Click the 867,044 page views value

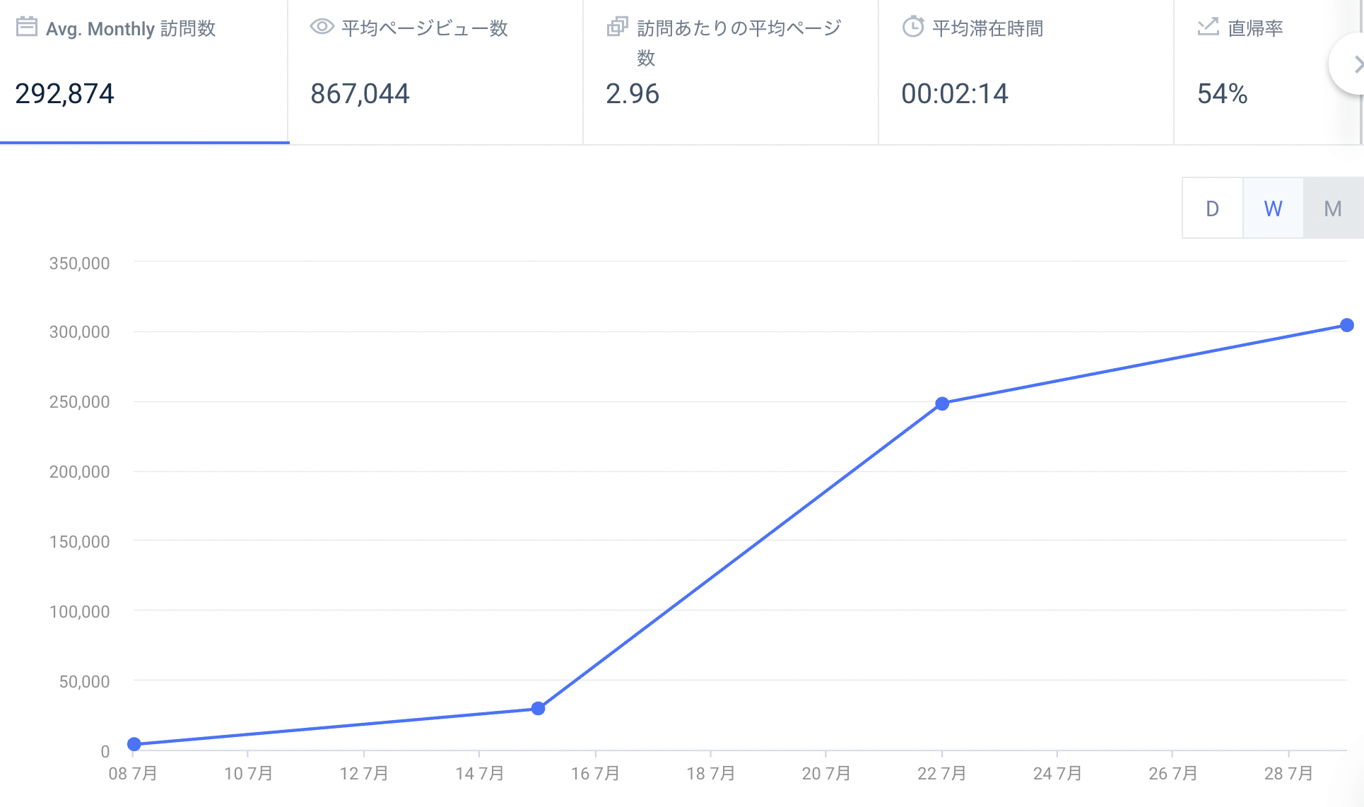click(360, 94)
